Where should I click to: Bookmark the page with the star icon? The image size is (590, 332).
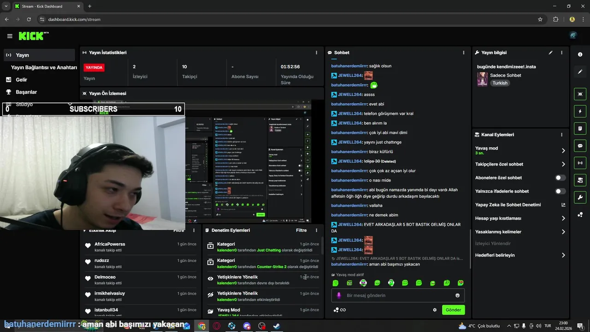pyautogui.click(x=540, y=19)
